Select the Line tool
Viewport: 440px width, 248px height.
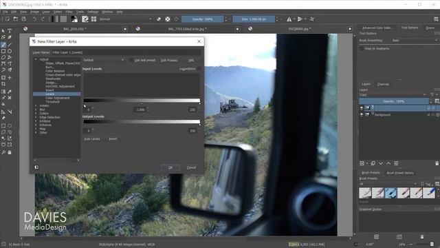(10, 45)
